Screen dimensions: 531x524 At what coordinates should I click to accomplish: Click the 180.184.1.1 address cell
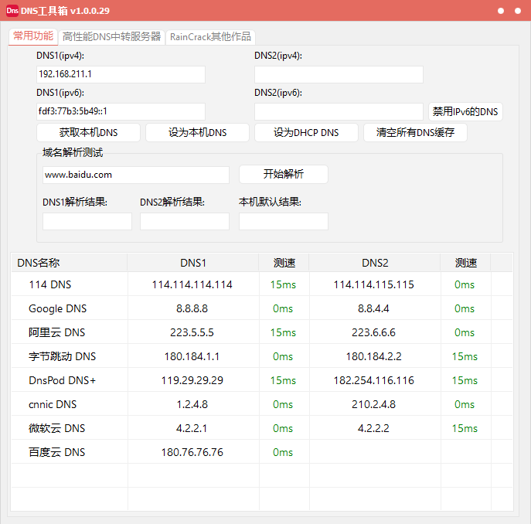click(192, 356)
